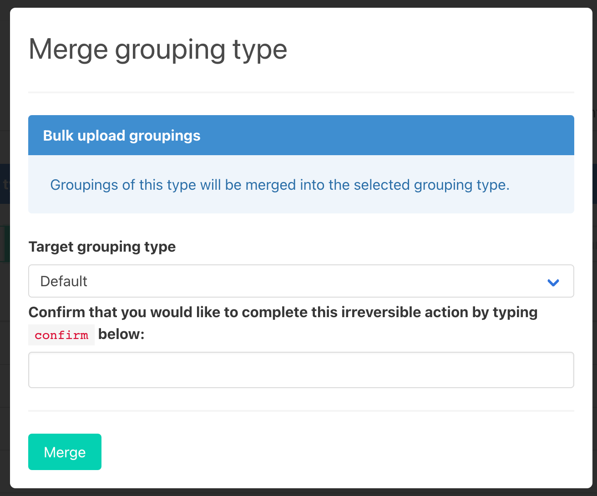Image resolution: width=597 pixels, height=496 pixels.
Task: Click the "Groupings of this type" info message
Action: pos(279,185)
